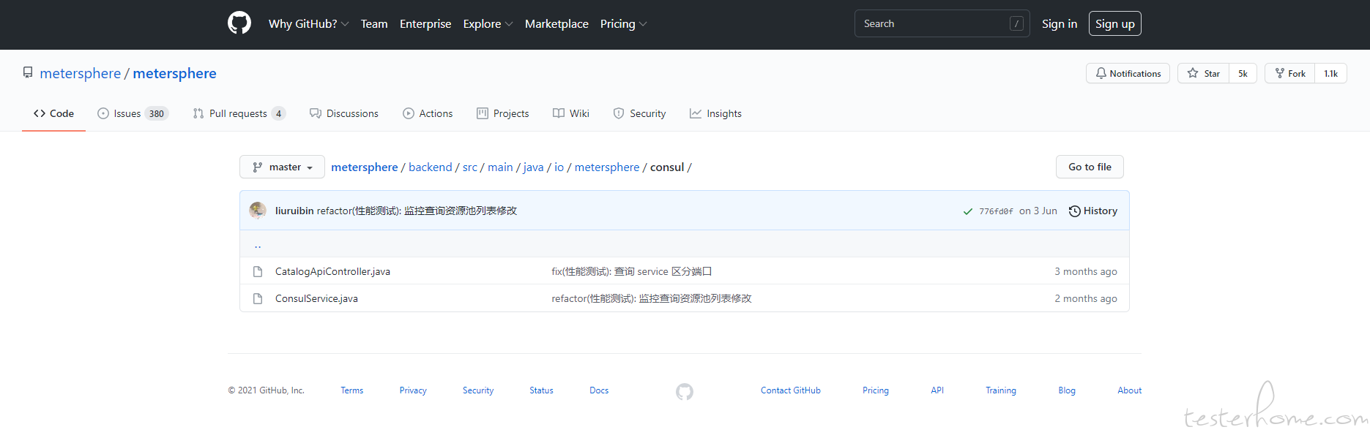
Task: Open the GitHub homepage logo in header
Action: tap(239, 23)
